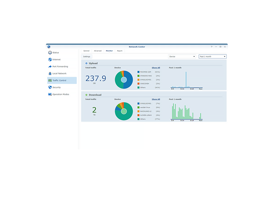Open the Past 1 month dropdown
274x206 pixels.
[213, 57]
